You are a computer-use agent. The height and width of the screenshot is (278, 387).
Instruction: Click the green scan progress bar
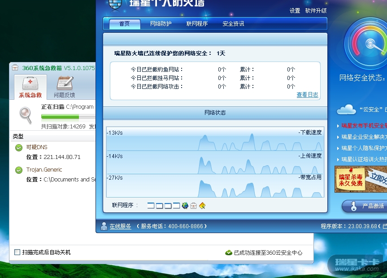tap(68, 117)
